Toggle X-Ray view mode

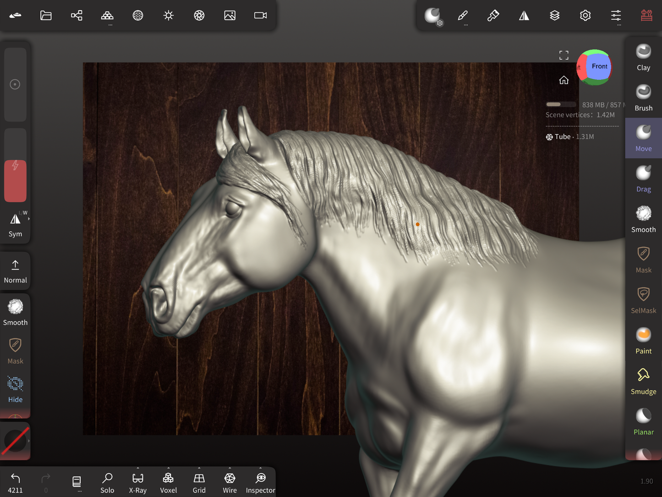point(138,483)
